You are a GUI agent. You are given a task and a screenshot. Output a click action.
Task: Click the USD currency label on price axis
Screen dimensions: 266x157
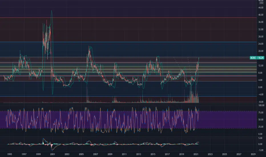pos(261,3)
